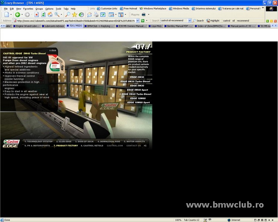Close the Castrol product info panel

pyautogui.click(x=53, y=50)
